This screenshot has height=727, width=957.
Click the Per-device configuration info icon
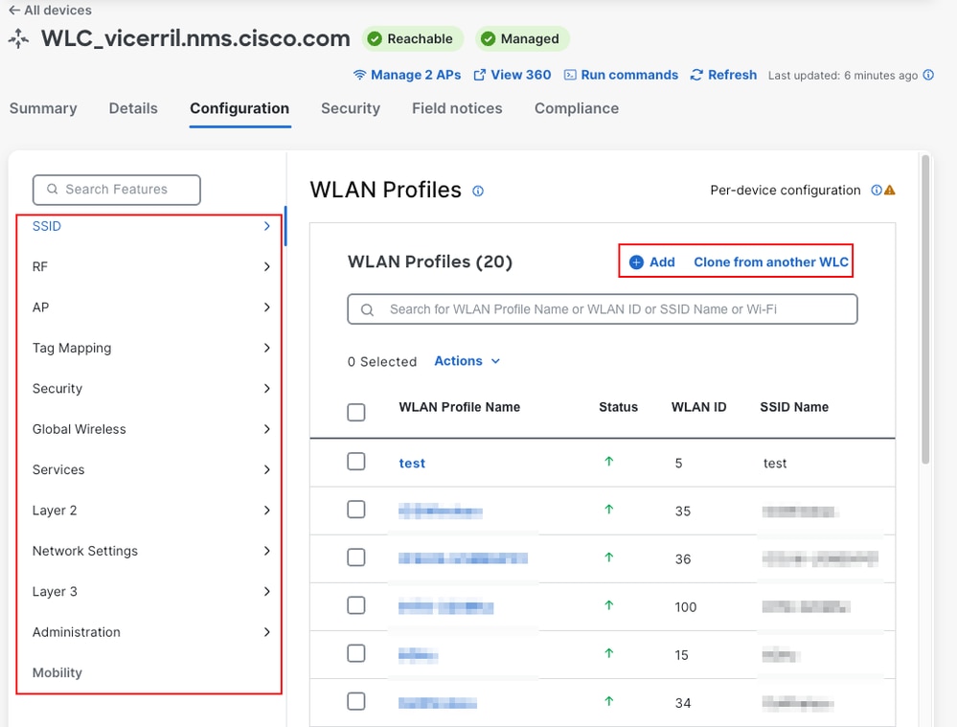(876, 190)
